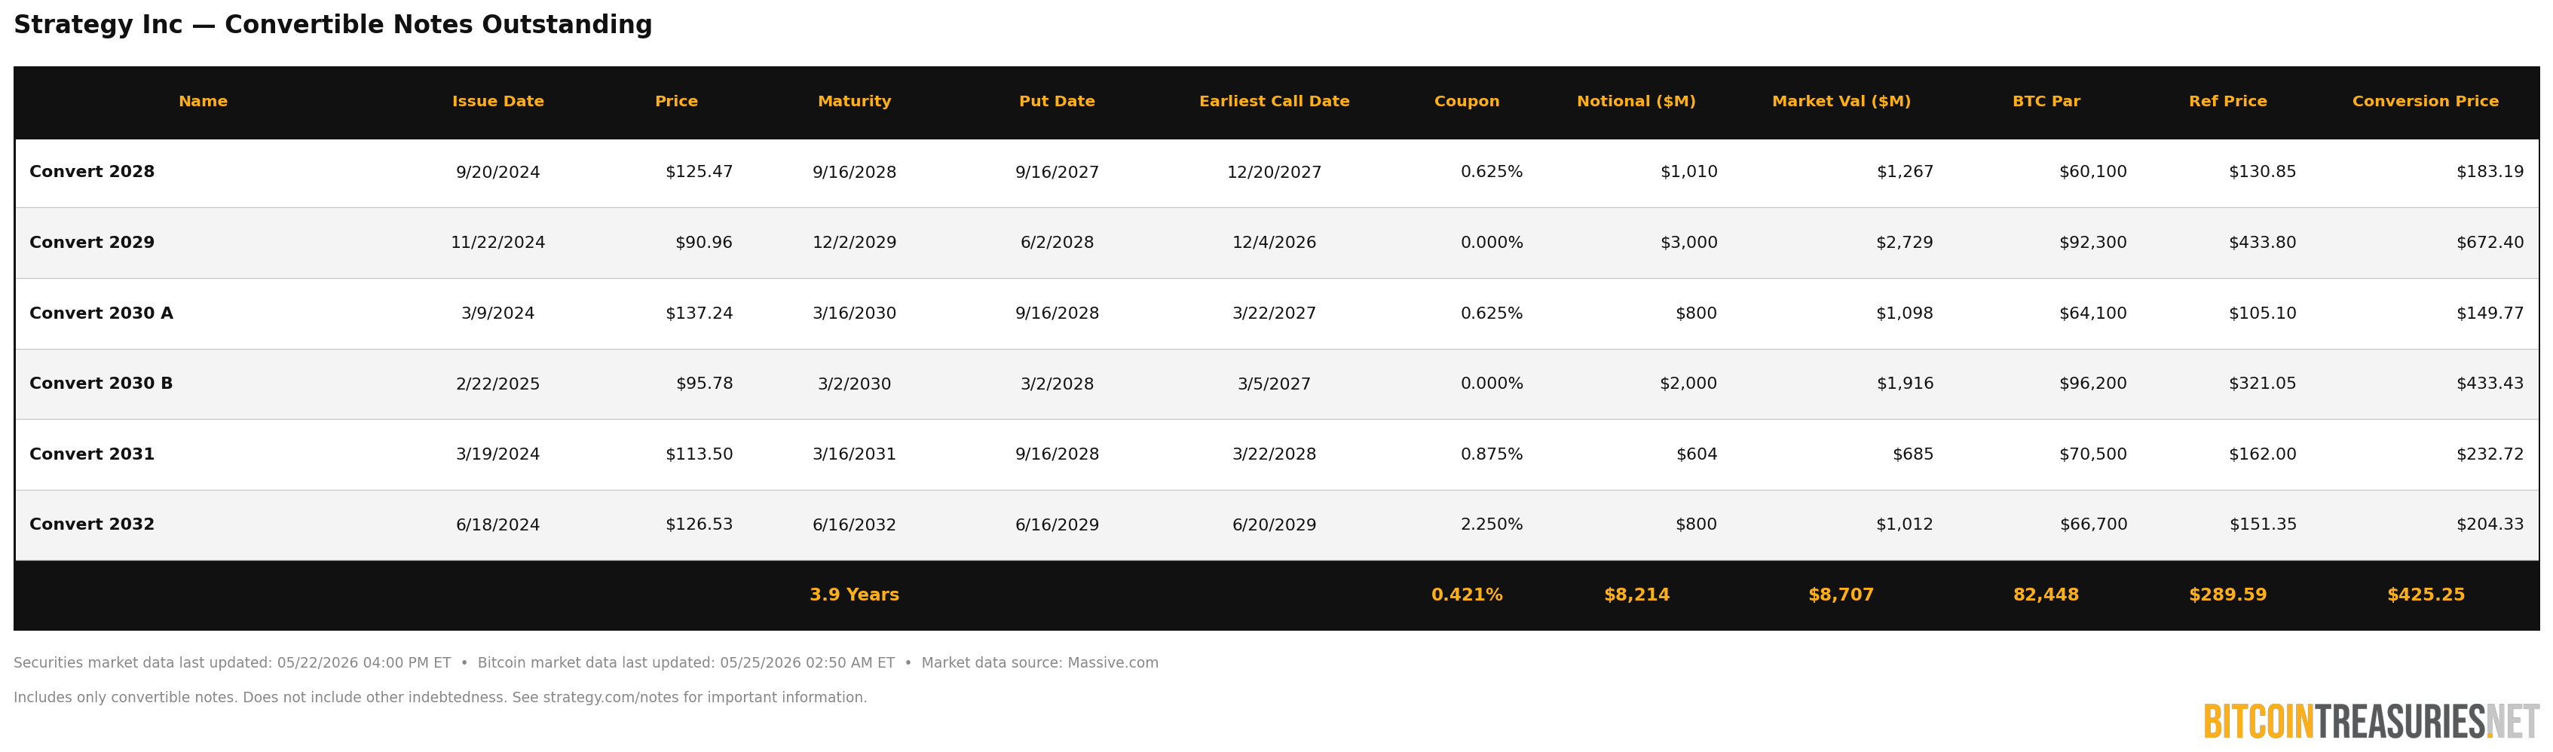Click issue date 2/22/2025

pyautogui.click(x=497, y=384)
